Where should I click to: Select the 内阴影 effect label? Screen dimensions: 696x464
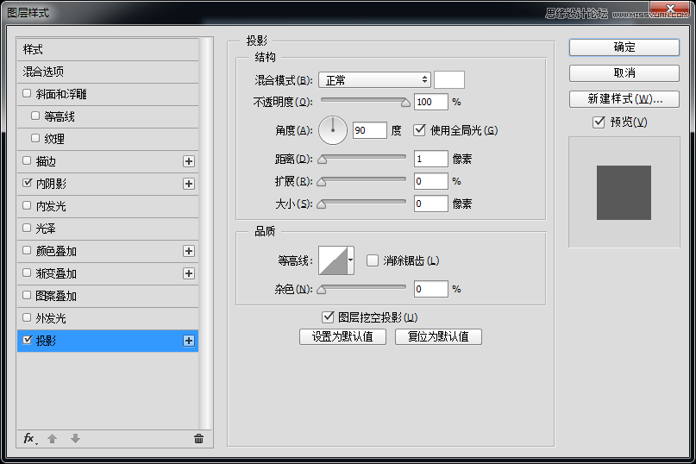[51, 184]
